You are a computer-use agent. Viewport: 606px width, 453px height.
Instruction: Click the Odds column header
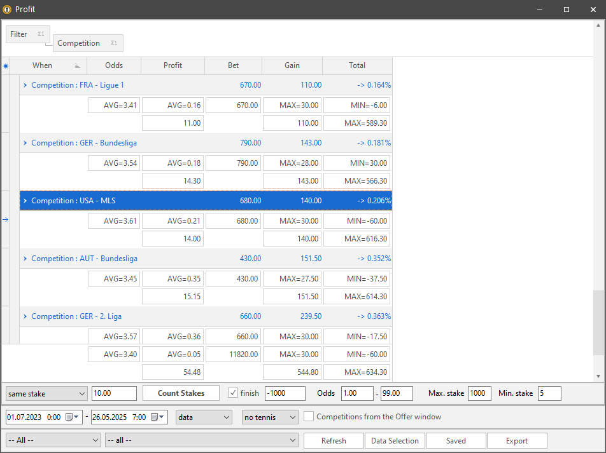click(114, 65)
